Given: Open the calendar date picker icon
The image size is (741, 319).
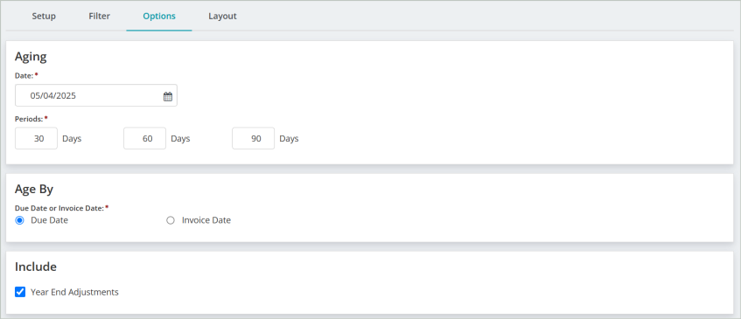Looking at the screenshot, I should 168,96.
